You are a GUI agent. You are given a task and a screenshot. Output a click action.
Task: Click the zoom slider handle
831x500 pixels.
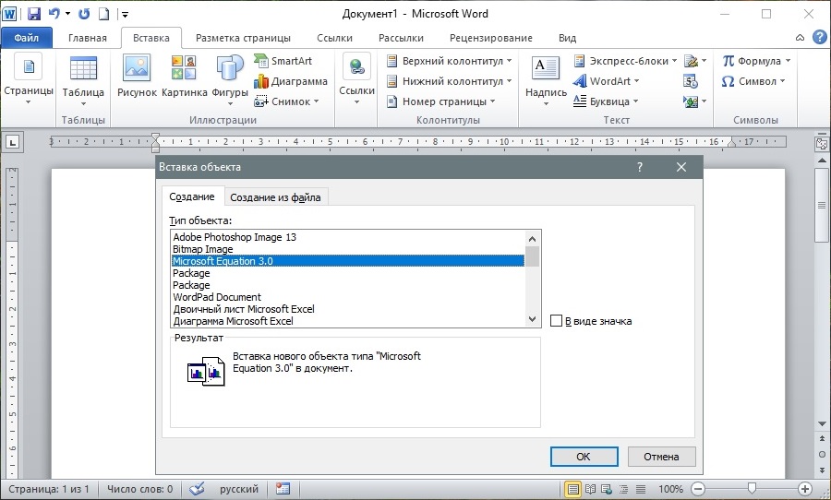point(752,488)
